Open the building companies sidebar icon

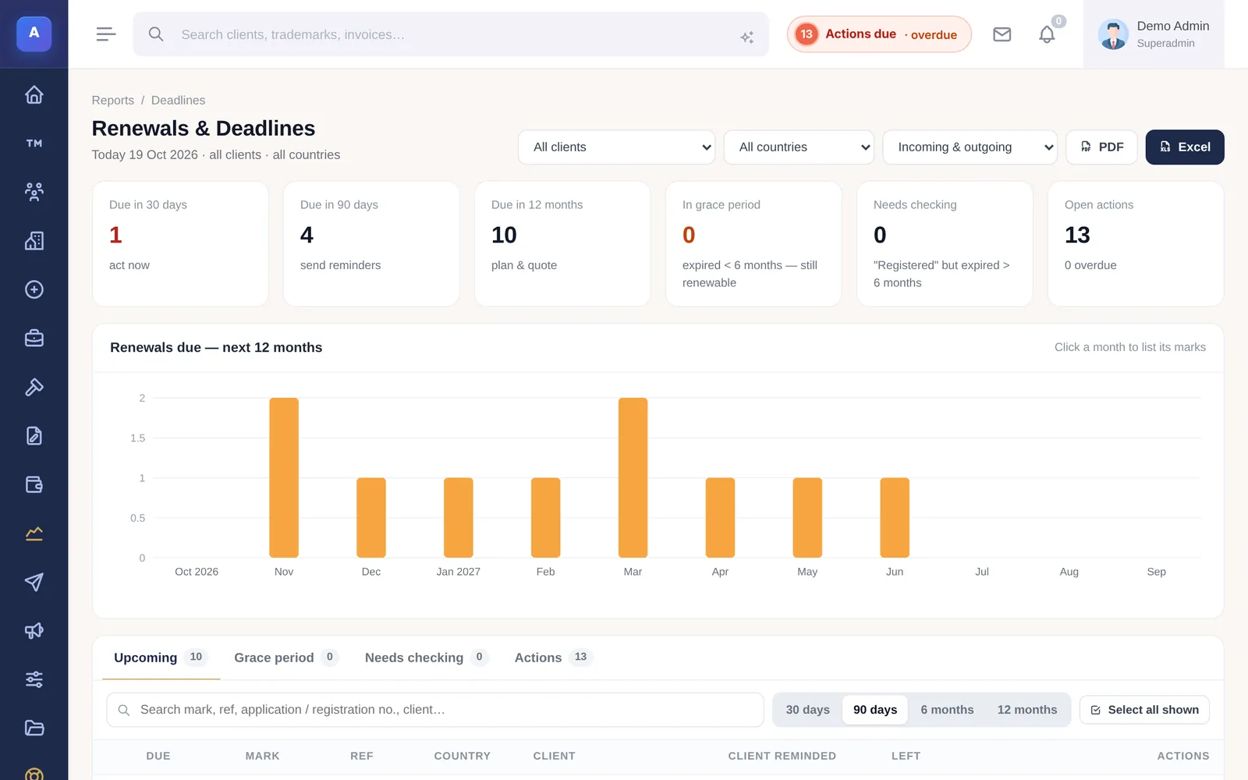point(34,241)
